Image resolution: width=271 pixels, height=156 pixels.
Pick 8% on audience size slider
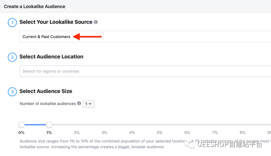(243, 125)
